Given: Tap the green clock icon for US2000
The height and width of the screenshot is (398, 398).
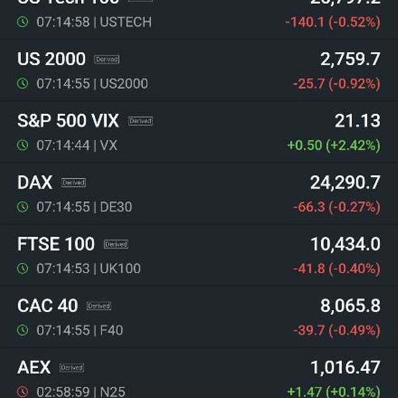Looking at the screenshot, I should pos(23,84).
